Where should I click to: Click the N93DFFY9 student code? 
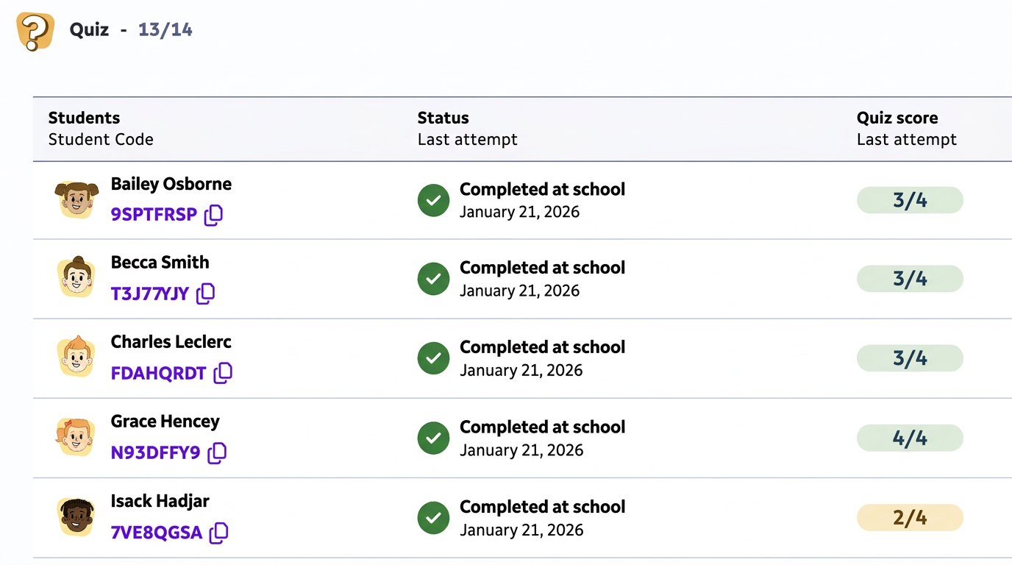(155, 453)
